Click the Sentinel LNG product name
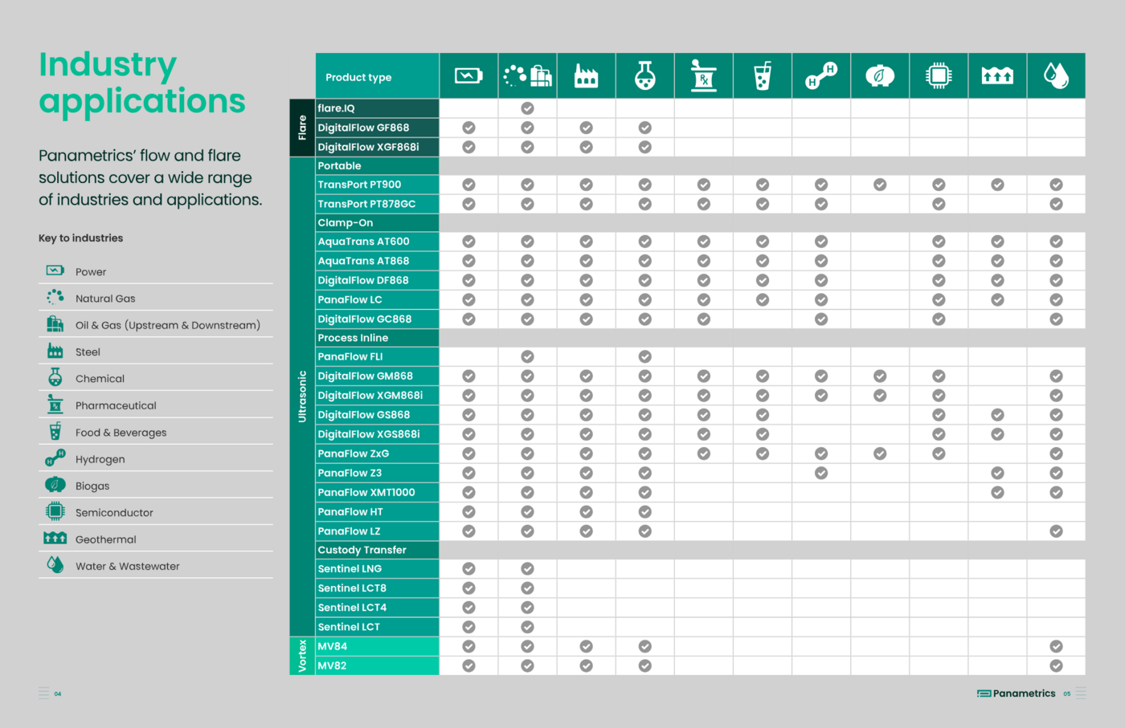The image size is (1125, 728). click(x=350, y=569)
